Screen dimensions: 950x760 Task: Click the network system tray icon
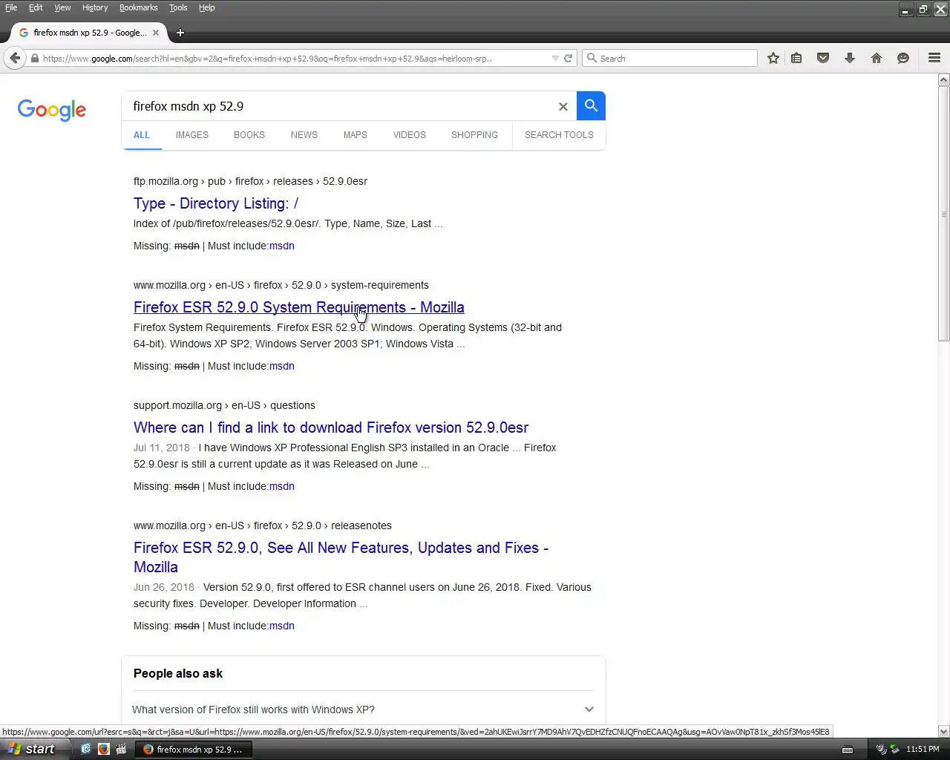tap(894, 749)
